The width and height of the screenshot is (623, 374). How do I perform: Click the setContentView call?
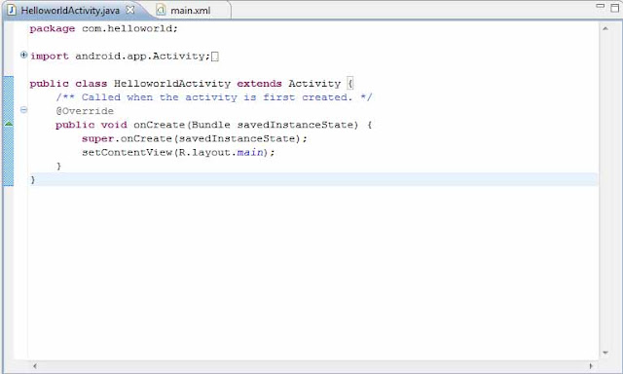coord(127,153)
